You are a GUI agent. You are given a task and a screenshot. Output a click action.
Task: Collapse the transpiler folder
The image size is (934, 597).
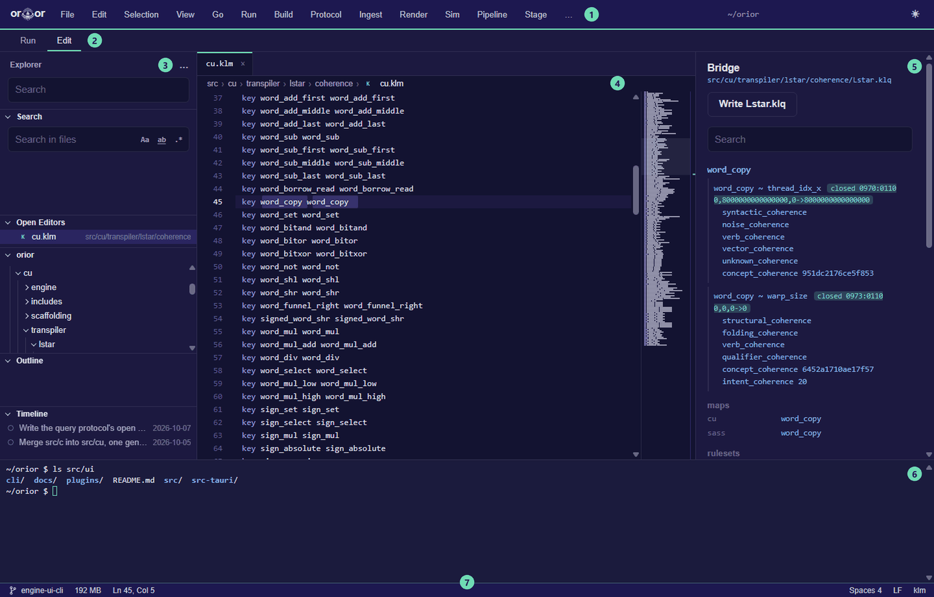tap(27, 330)
